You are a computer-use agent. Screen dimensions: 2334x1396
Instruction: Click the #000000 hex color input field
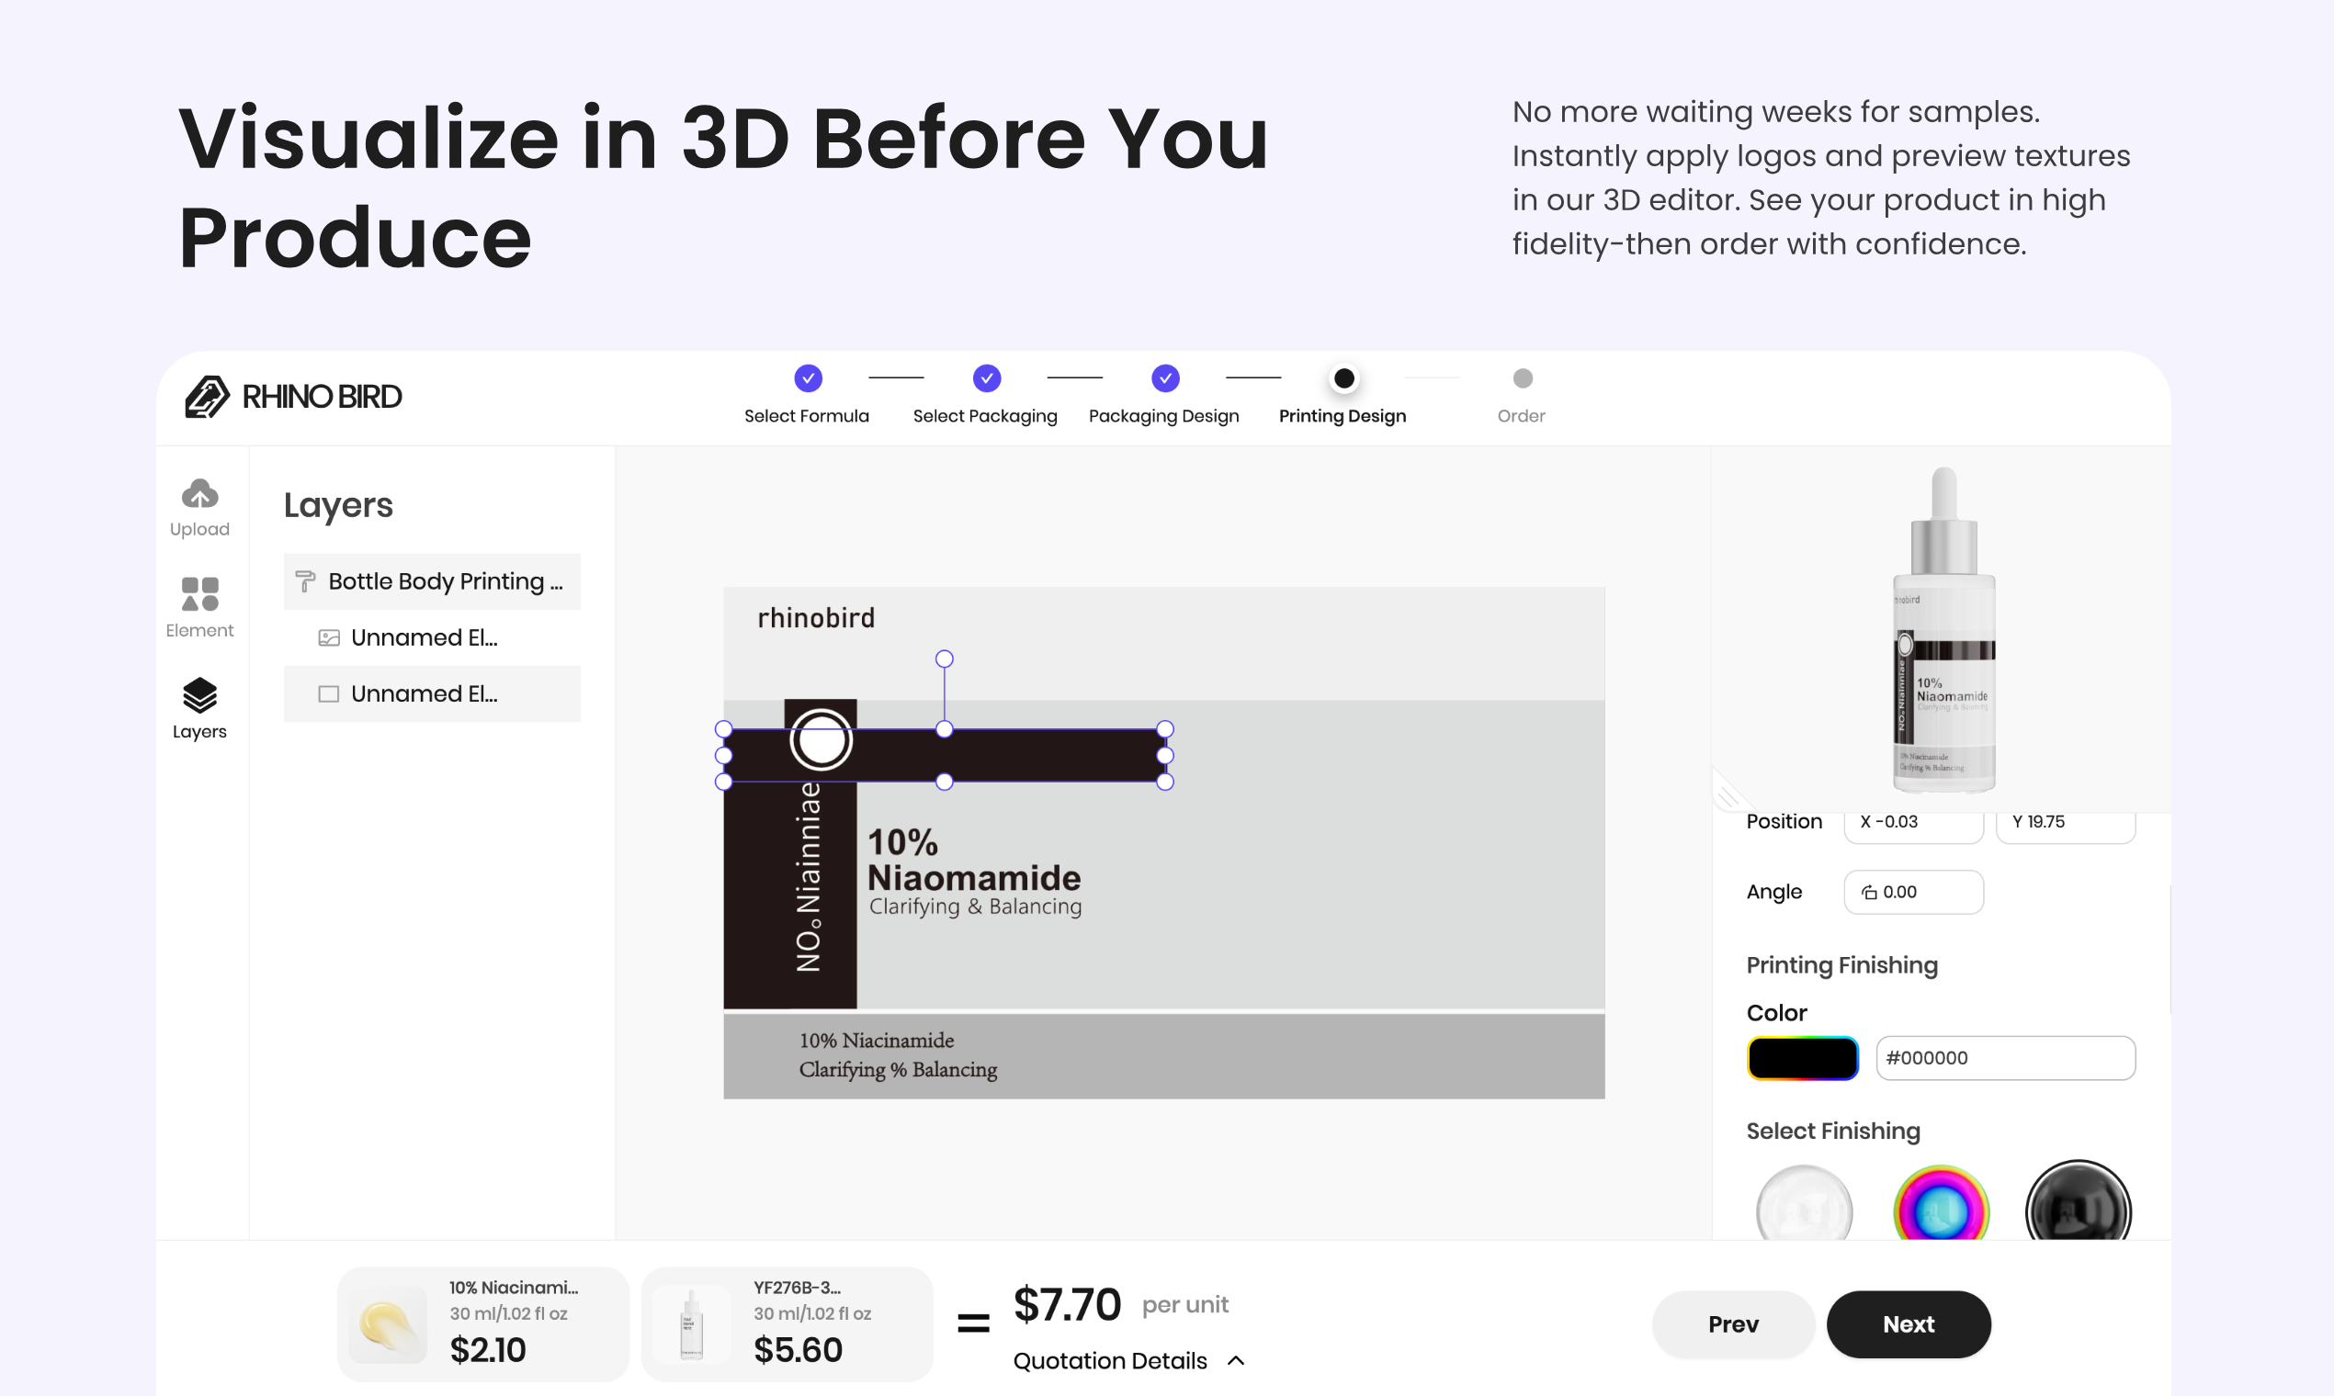[2005, 1057]
